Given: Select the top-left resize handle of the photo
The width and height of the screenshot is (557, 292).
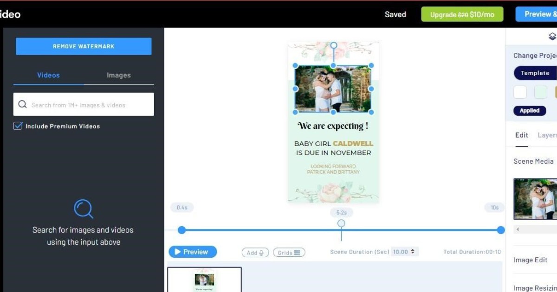Looking at the screenshot, I should click(295, 65).
